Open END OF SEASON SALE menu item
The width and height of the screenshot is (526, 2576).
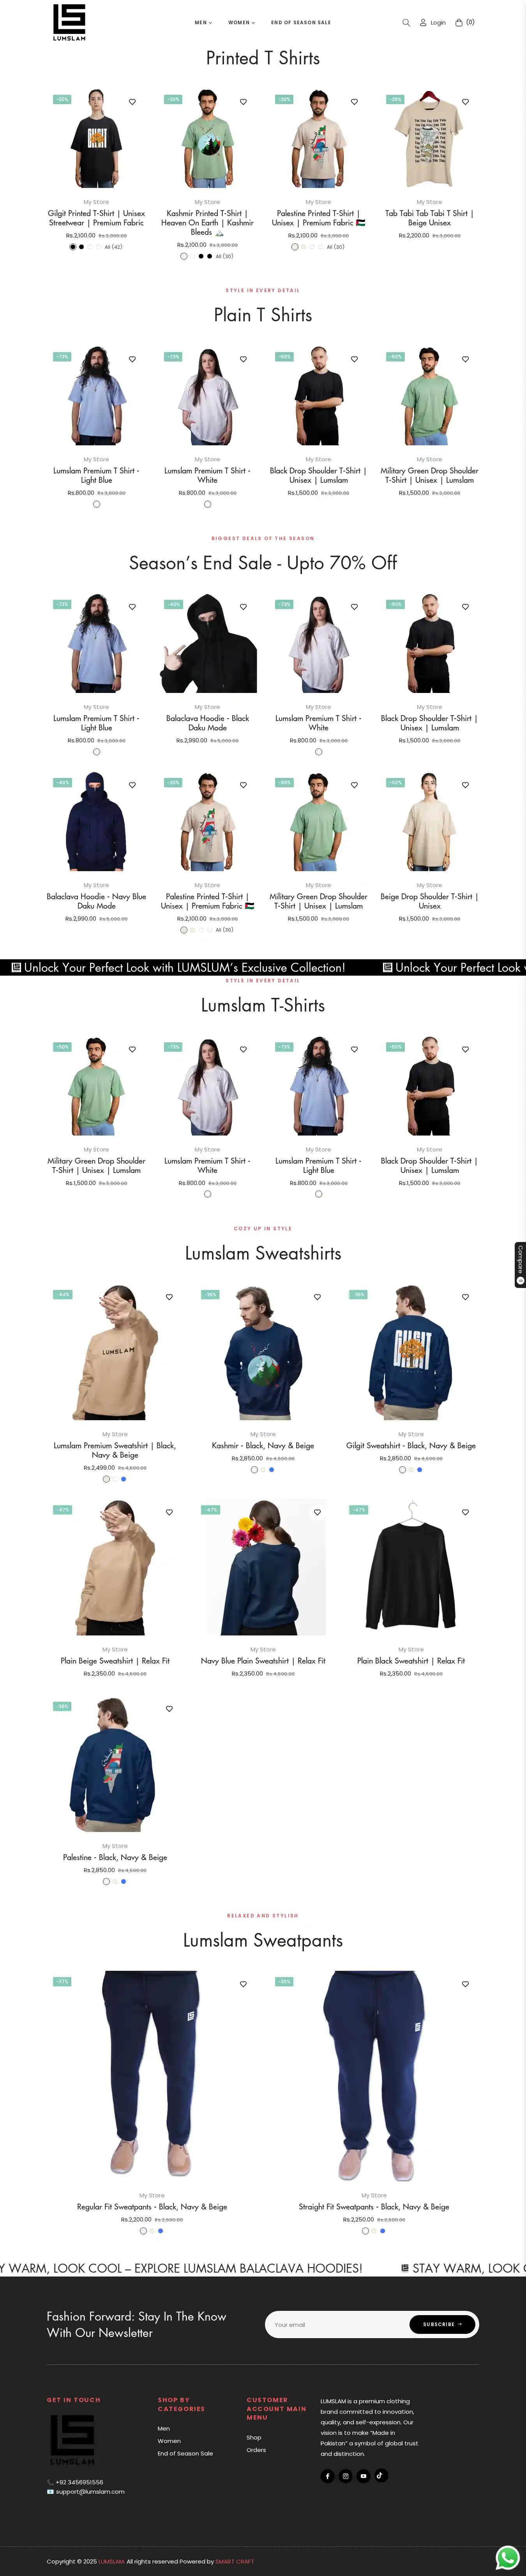click(301, 22)
